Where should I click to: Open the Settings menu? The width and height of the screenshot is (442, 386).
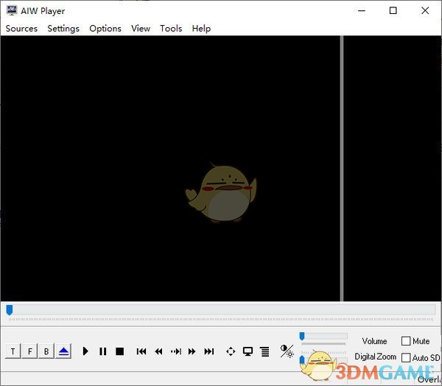click(63, 29)
